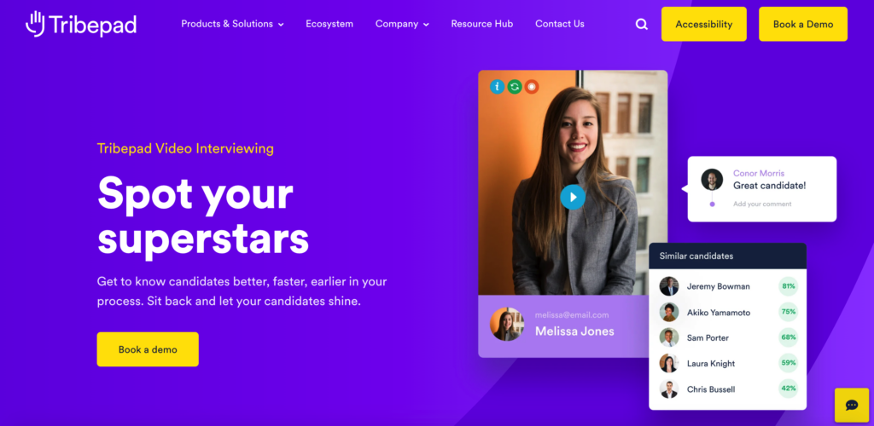The image size is (874, 426).
Task: Click Melissa Jones's round profile photo
Action: [507, 325]
